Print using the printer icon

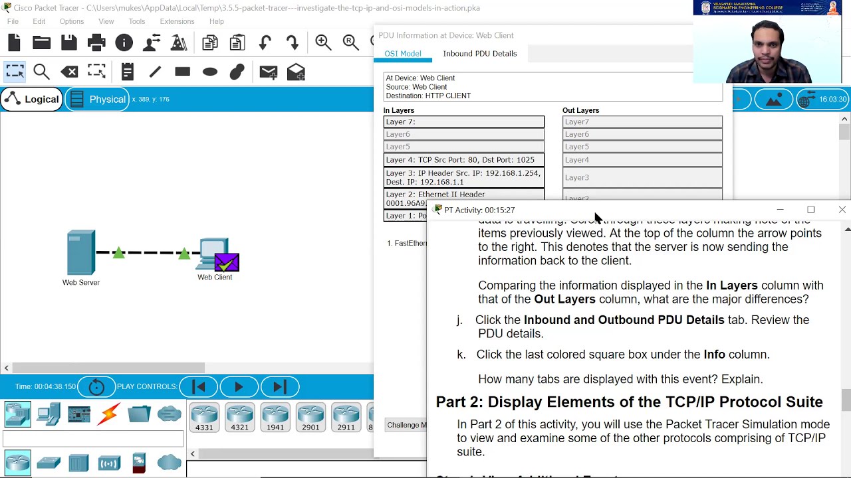tap(96, 43)
